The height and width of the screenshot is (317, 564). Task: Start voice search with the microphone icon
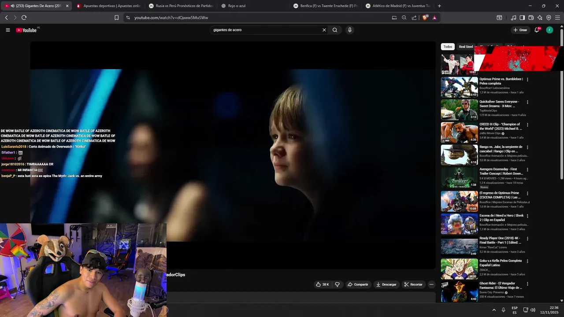[350, 30]
